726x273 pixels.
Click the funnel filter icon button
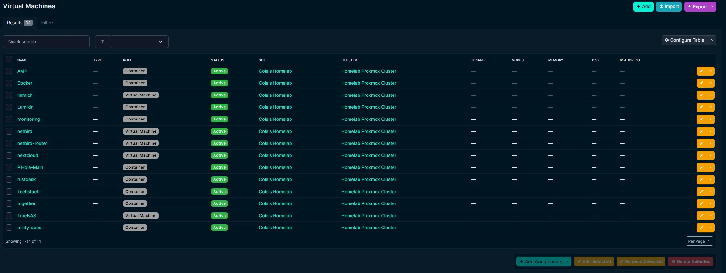103,42
